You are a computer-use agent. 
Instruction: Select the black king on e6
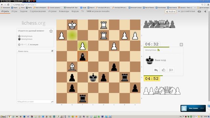point(93,77)
